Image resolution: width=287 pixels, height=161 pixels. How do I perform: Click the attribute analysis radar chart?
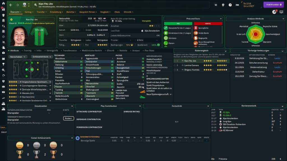255,34
